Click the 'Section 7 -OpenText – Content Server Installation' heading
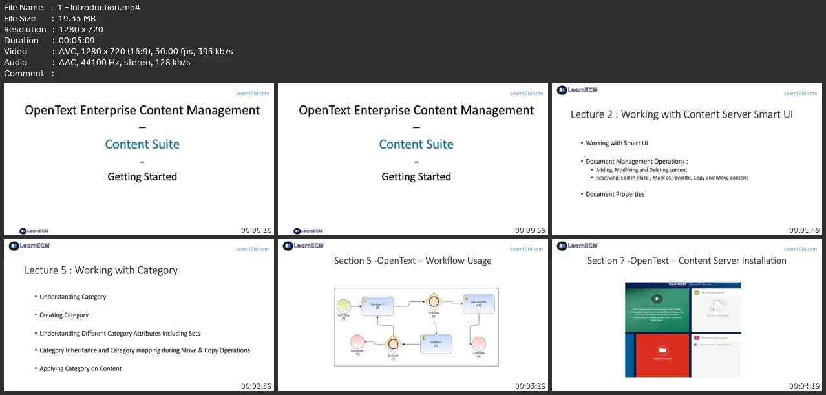Screen dimensions: 826x395 click(687, 261)
